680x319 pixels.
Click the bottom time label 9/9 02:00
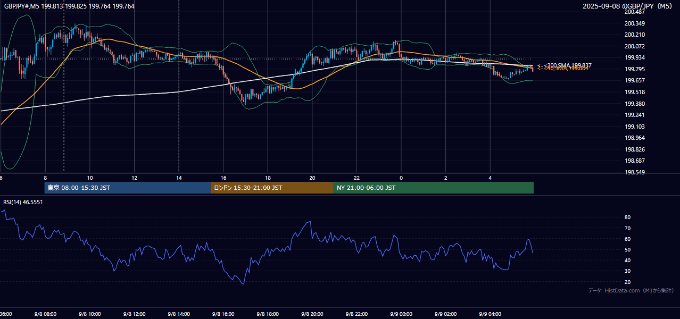[446, 314]
